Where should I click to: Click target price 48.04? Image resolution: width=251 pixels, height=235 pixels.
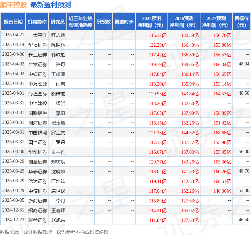coord(244,64)
